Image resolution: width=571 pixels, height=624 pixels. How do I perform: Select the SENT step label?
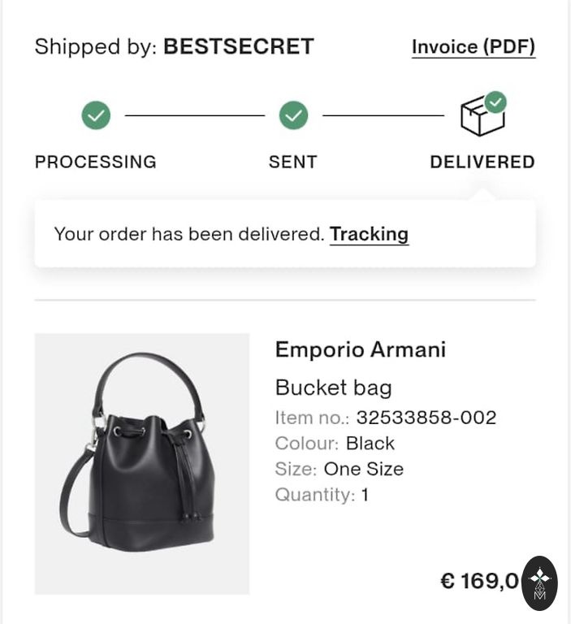click(292, 162)
